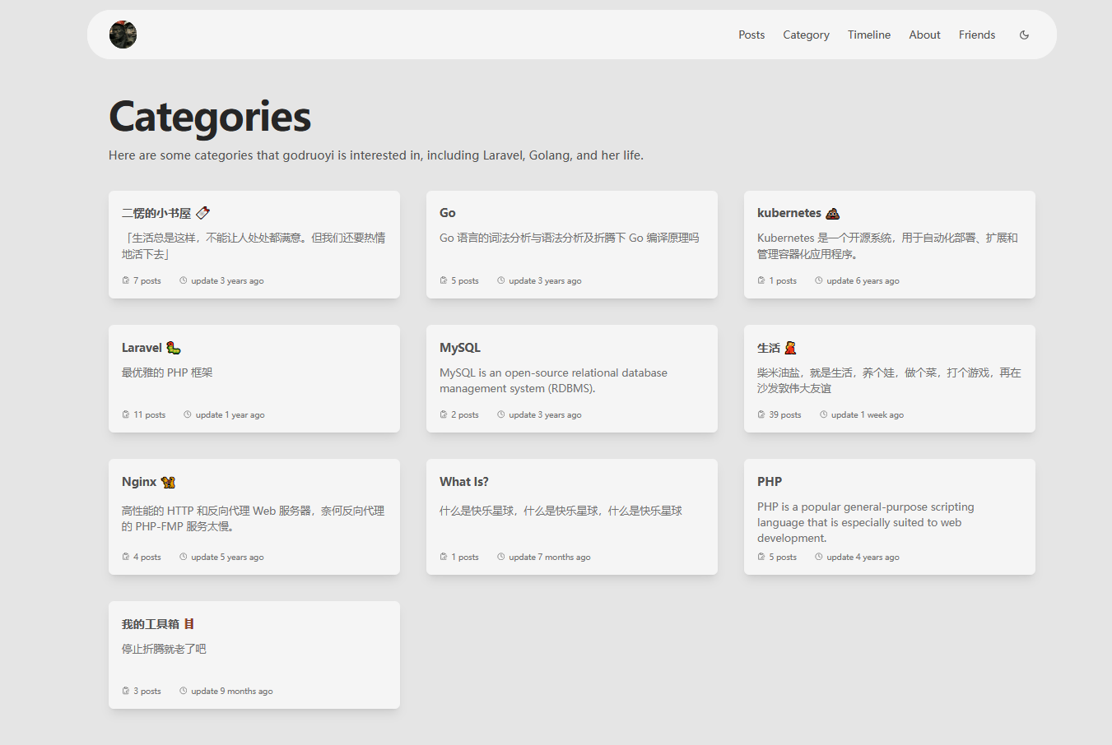
Task: Click the clock icon on MySQL card
Action: 500,414
